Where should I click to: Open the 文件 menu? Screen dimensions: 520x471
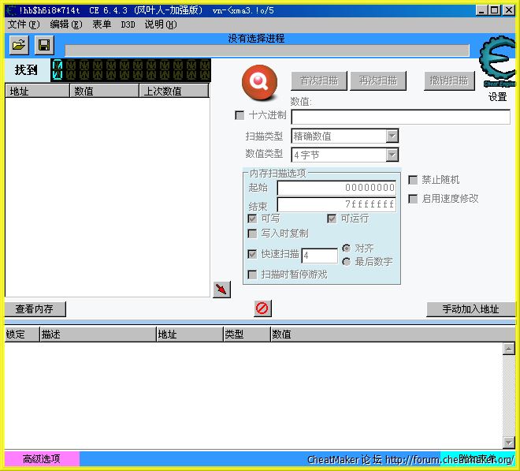pyautogui.click(x=23, y=24)
